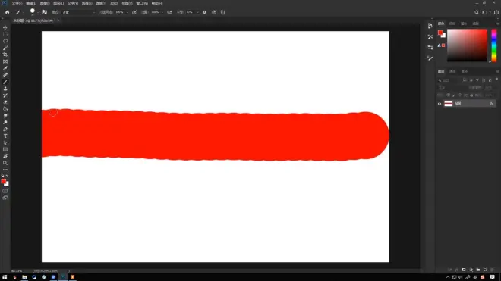501x281 pixels.
Task: Open smoothing options gear icon
Action: point(204,12)
